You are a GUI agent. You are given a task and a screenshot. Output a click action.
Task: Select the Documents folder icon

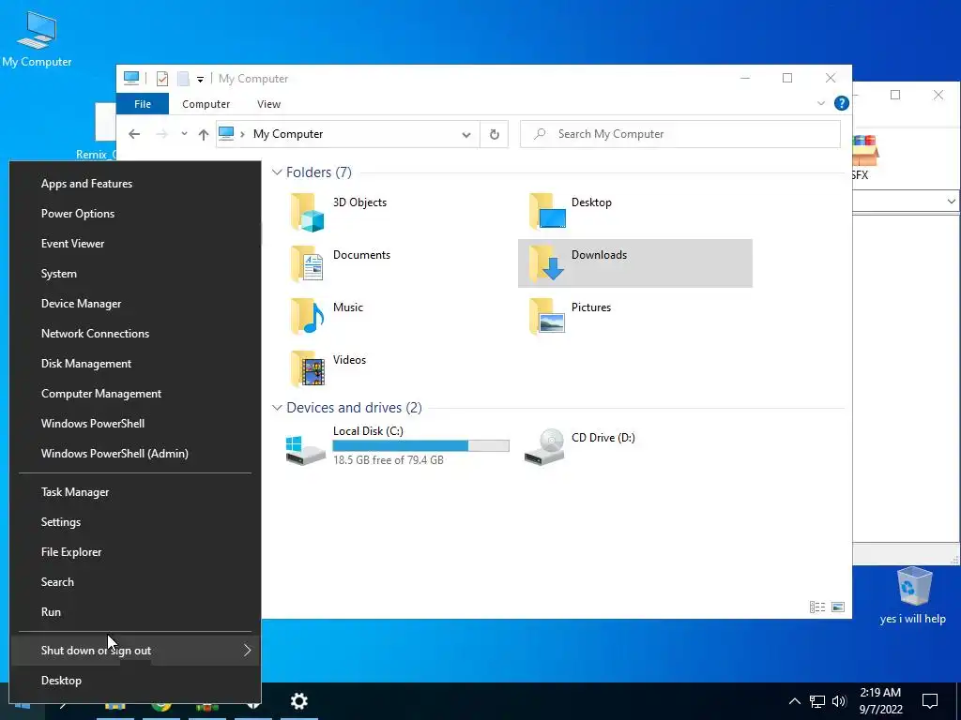point(307,263)
